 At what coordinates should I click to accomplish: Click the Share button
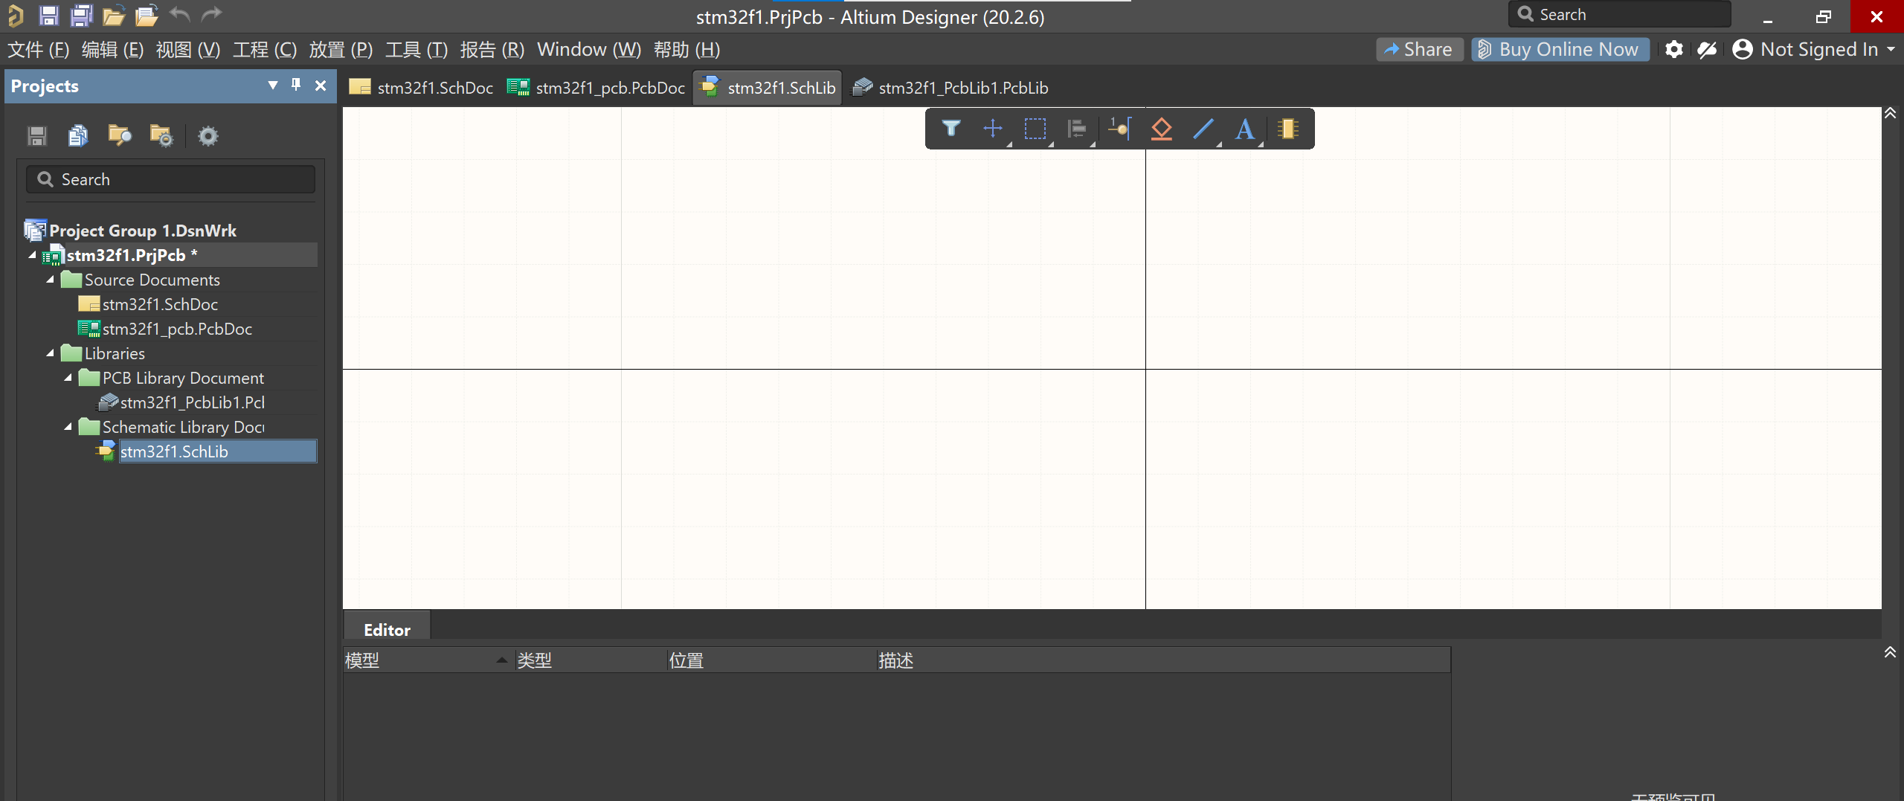[x=1418, y=50]
